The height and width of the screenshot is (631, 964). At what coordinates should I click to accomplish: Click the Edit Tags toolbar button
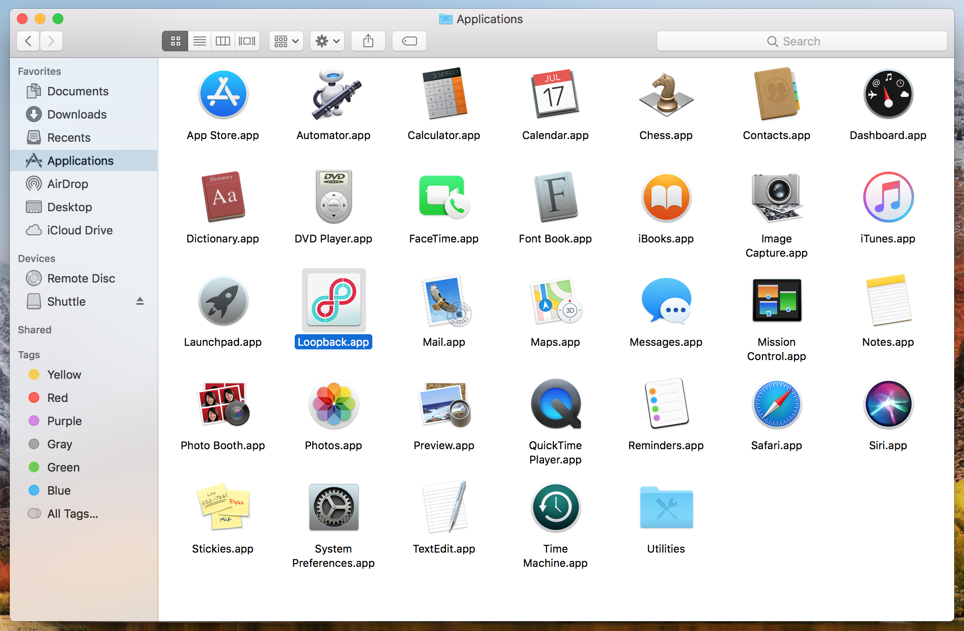tap(409, 41)
